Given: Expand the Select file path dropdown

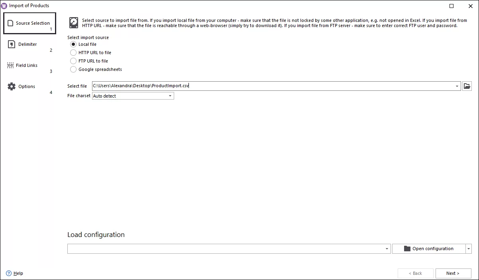Looking at the screenshot, I should (x=457, y=86).
